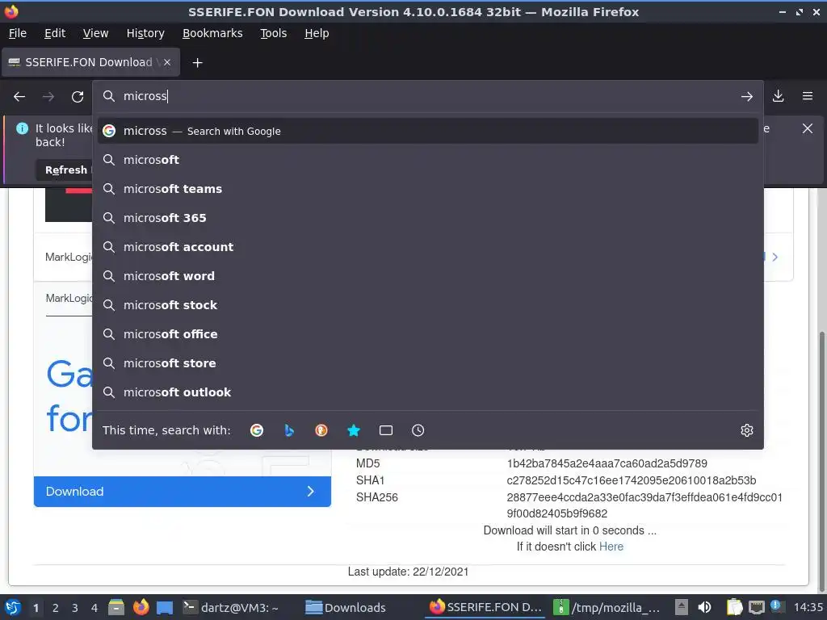This screenshot has width=827, height=620.
Task: Click the show desktop taskbar icon
Action: coord(165,607)
